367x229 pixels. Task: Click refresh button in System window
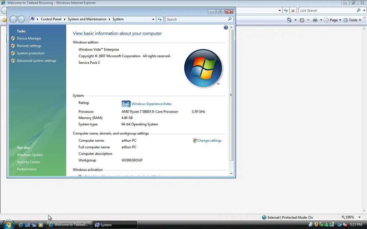pyautogui.click(x=160, y=19)
